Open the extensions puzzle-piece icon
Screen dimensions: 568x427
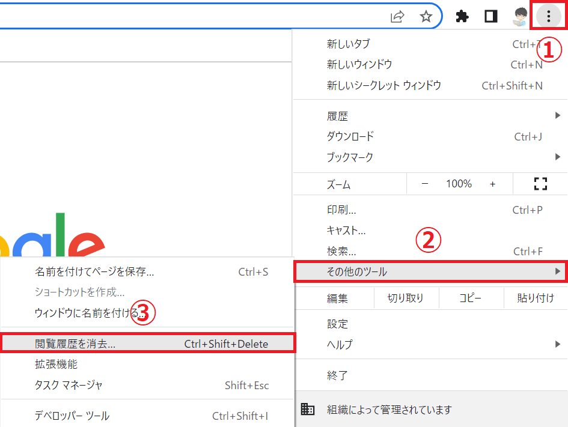(x=462, y=16)
